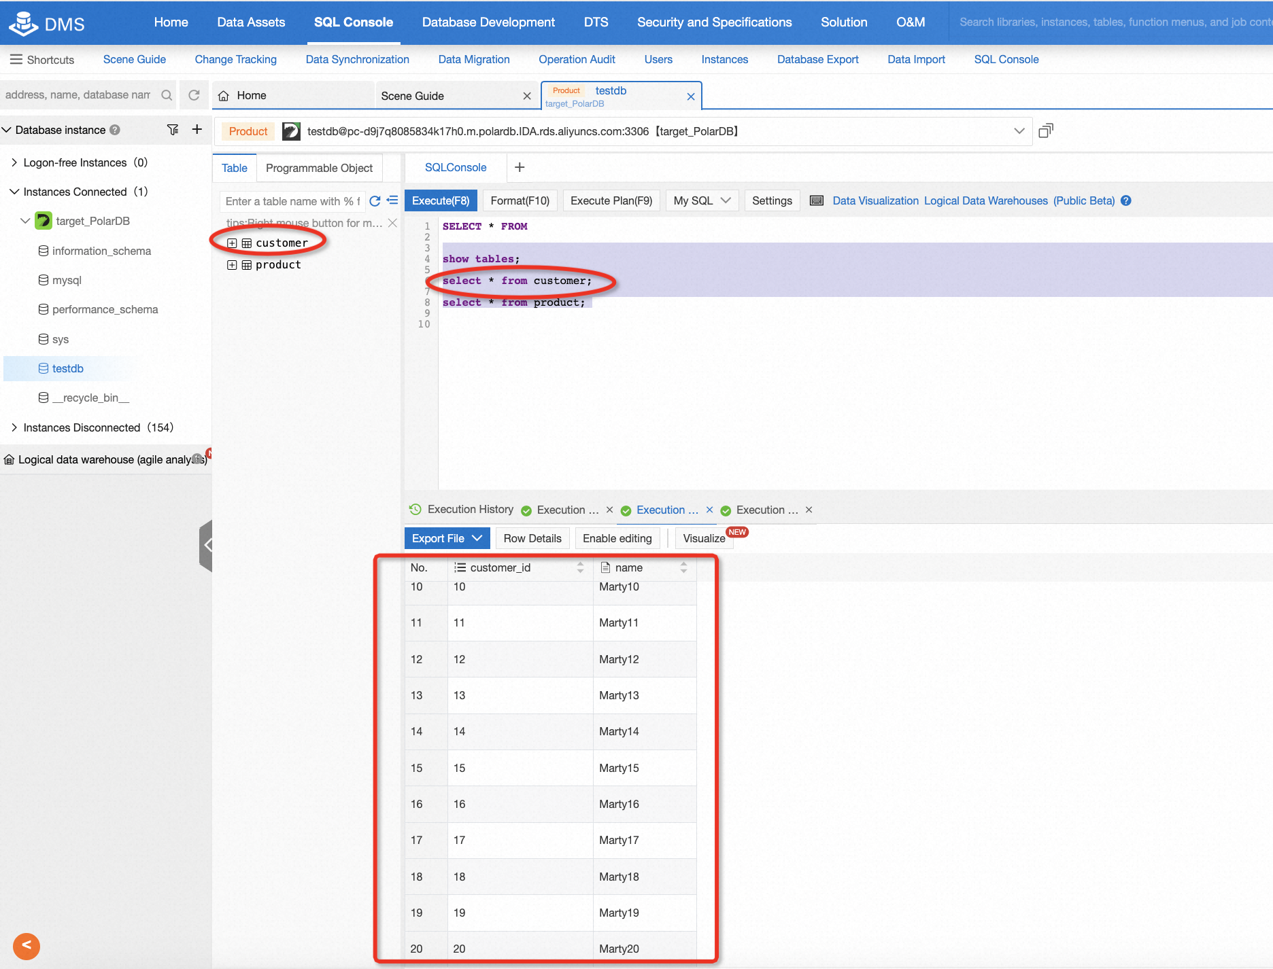Open console in new window icon
1273x969 pixels.
point(1046,130)
